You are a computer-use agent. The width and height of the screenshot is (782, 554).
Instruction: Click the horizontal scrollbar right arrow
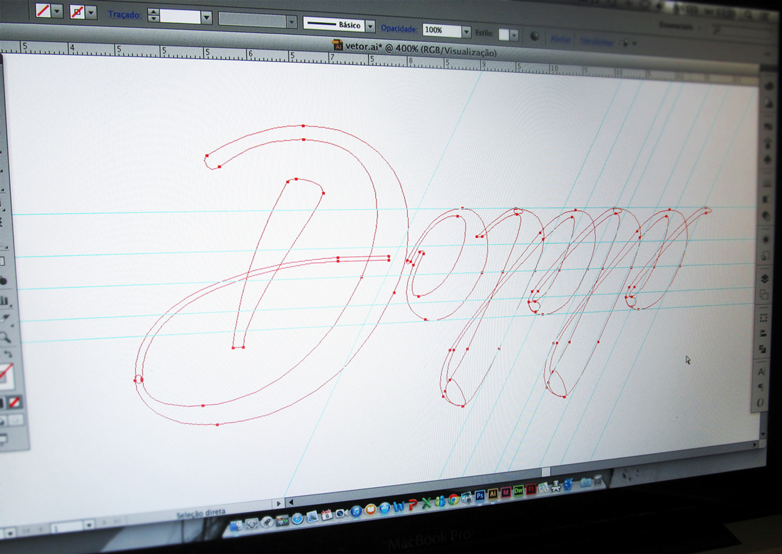755,444
